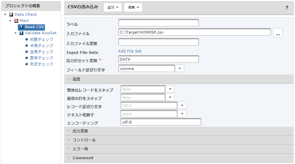
Task: Select the 形式チェック rule
Action: (42, 64)
